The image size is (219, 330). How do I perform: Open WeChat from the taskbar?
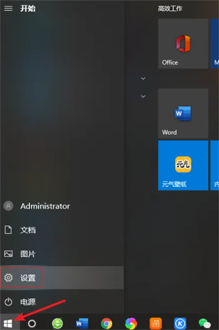(x=205, y=324)
